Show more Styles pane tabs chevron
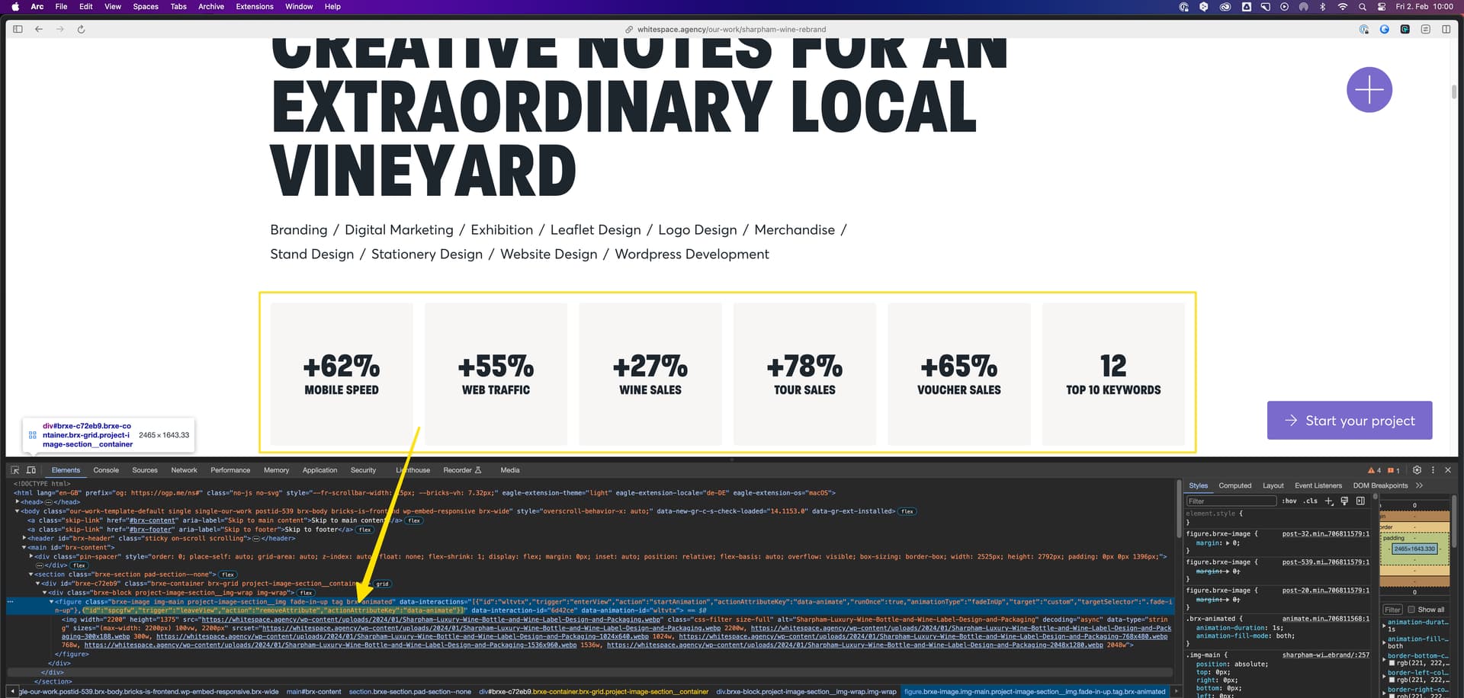1464x698 pixels. point(1419,485)
